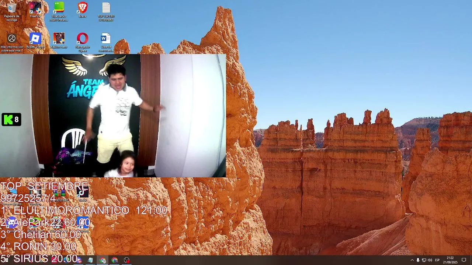Open the notepad-style taskbar app icon

pos(90,260)
